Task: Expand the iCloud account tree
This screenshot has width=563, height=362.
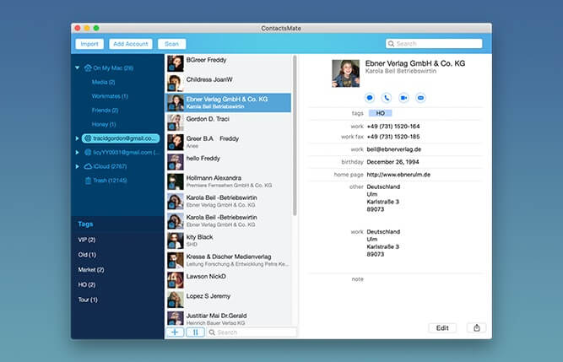Action: pyautogui.click(x=78, y=167)
